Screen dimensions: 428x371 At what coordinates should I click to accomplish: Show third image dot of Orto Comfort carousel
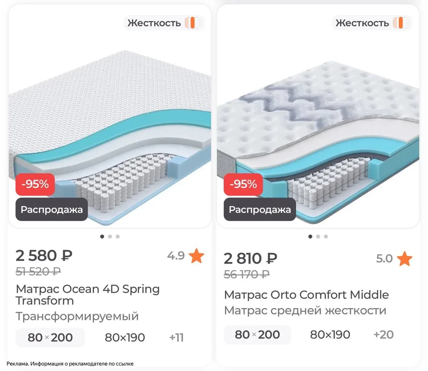coord(326,237)
